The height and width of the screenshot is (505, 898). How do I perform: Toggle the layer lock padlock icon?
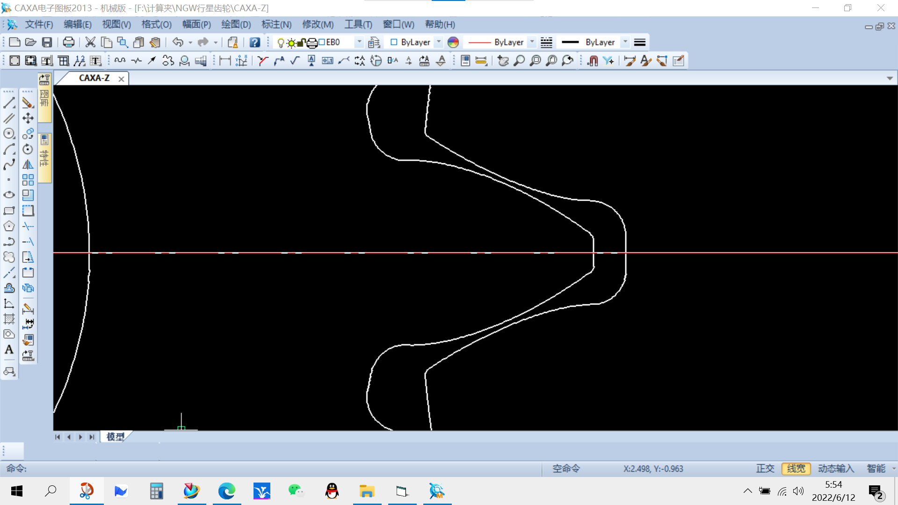pyautogui.click(x=301, y=43)
